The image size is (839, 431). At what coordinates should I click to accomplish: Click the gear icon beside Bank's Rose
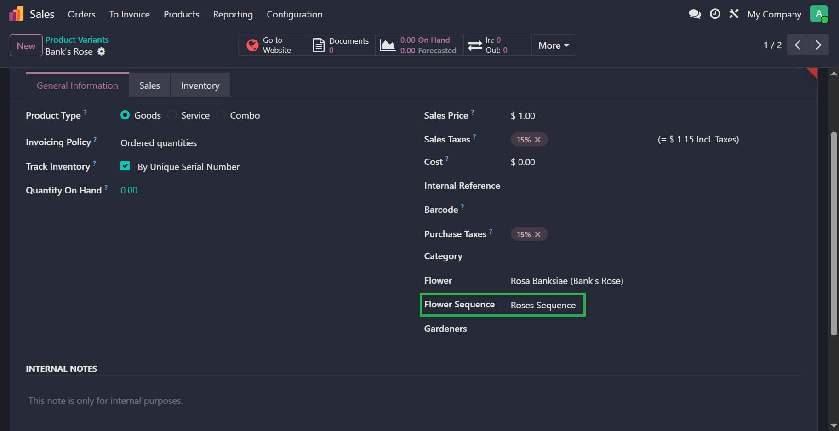[x=102, y=51]
